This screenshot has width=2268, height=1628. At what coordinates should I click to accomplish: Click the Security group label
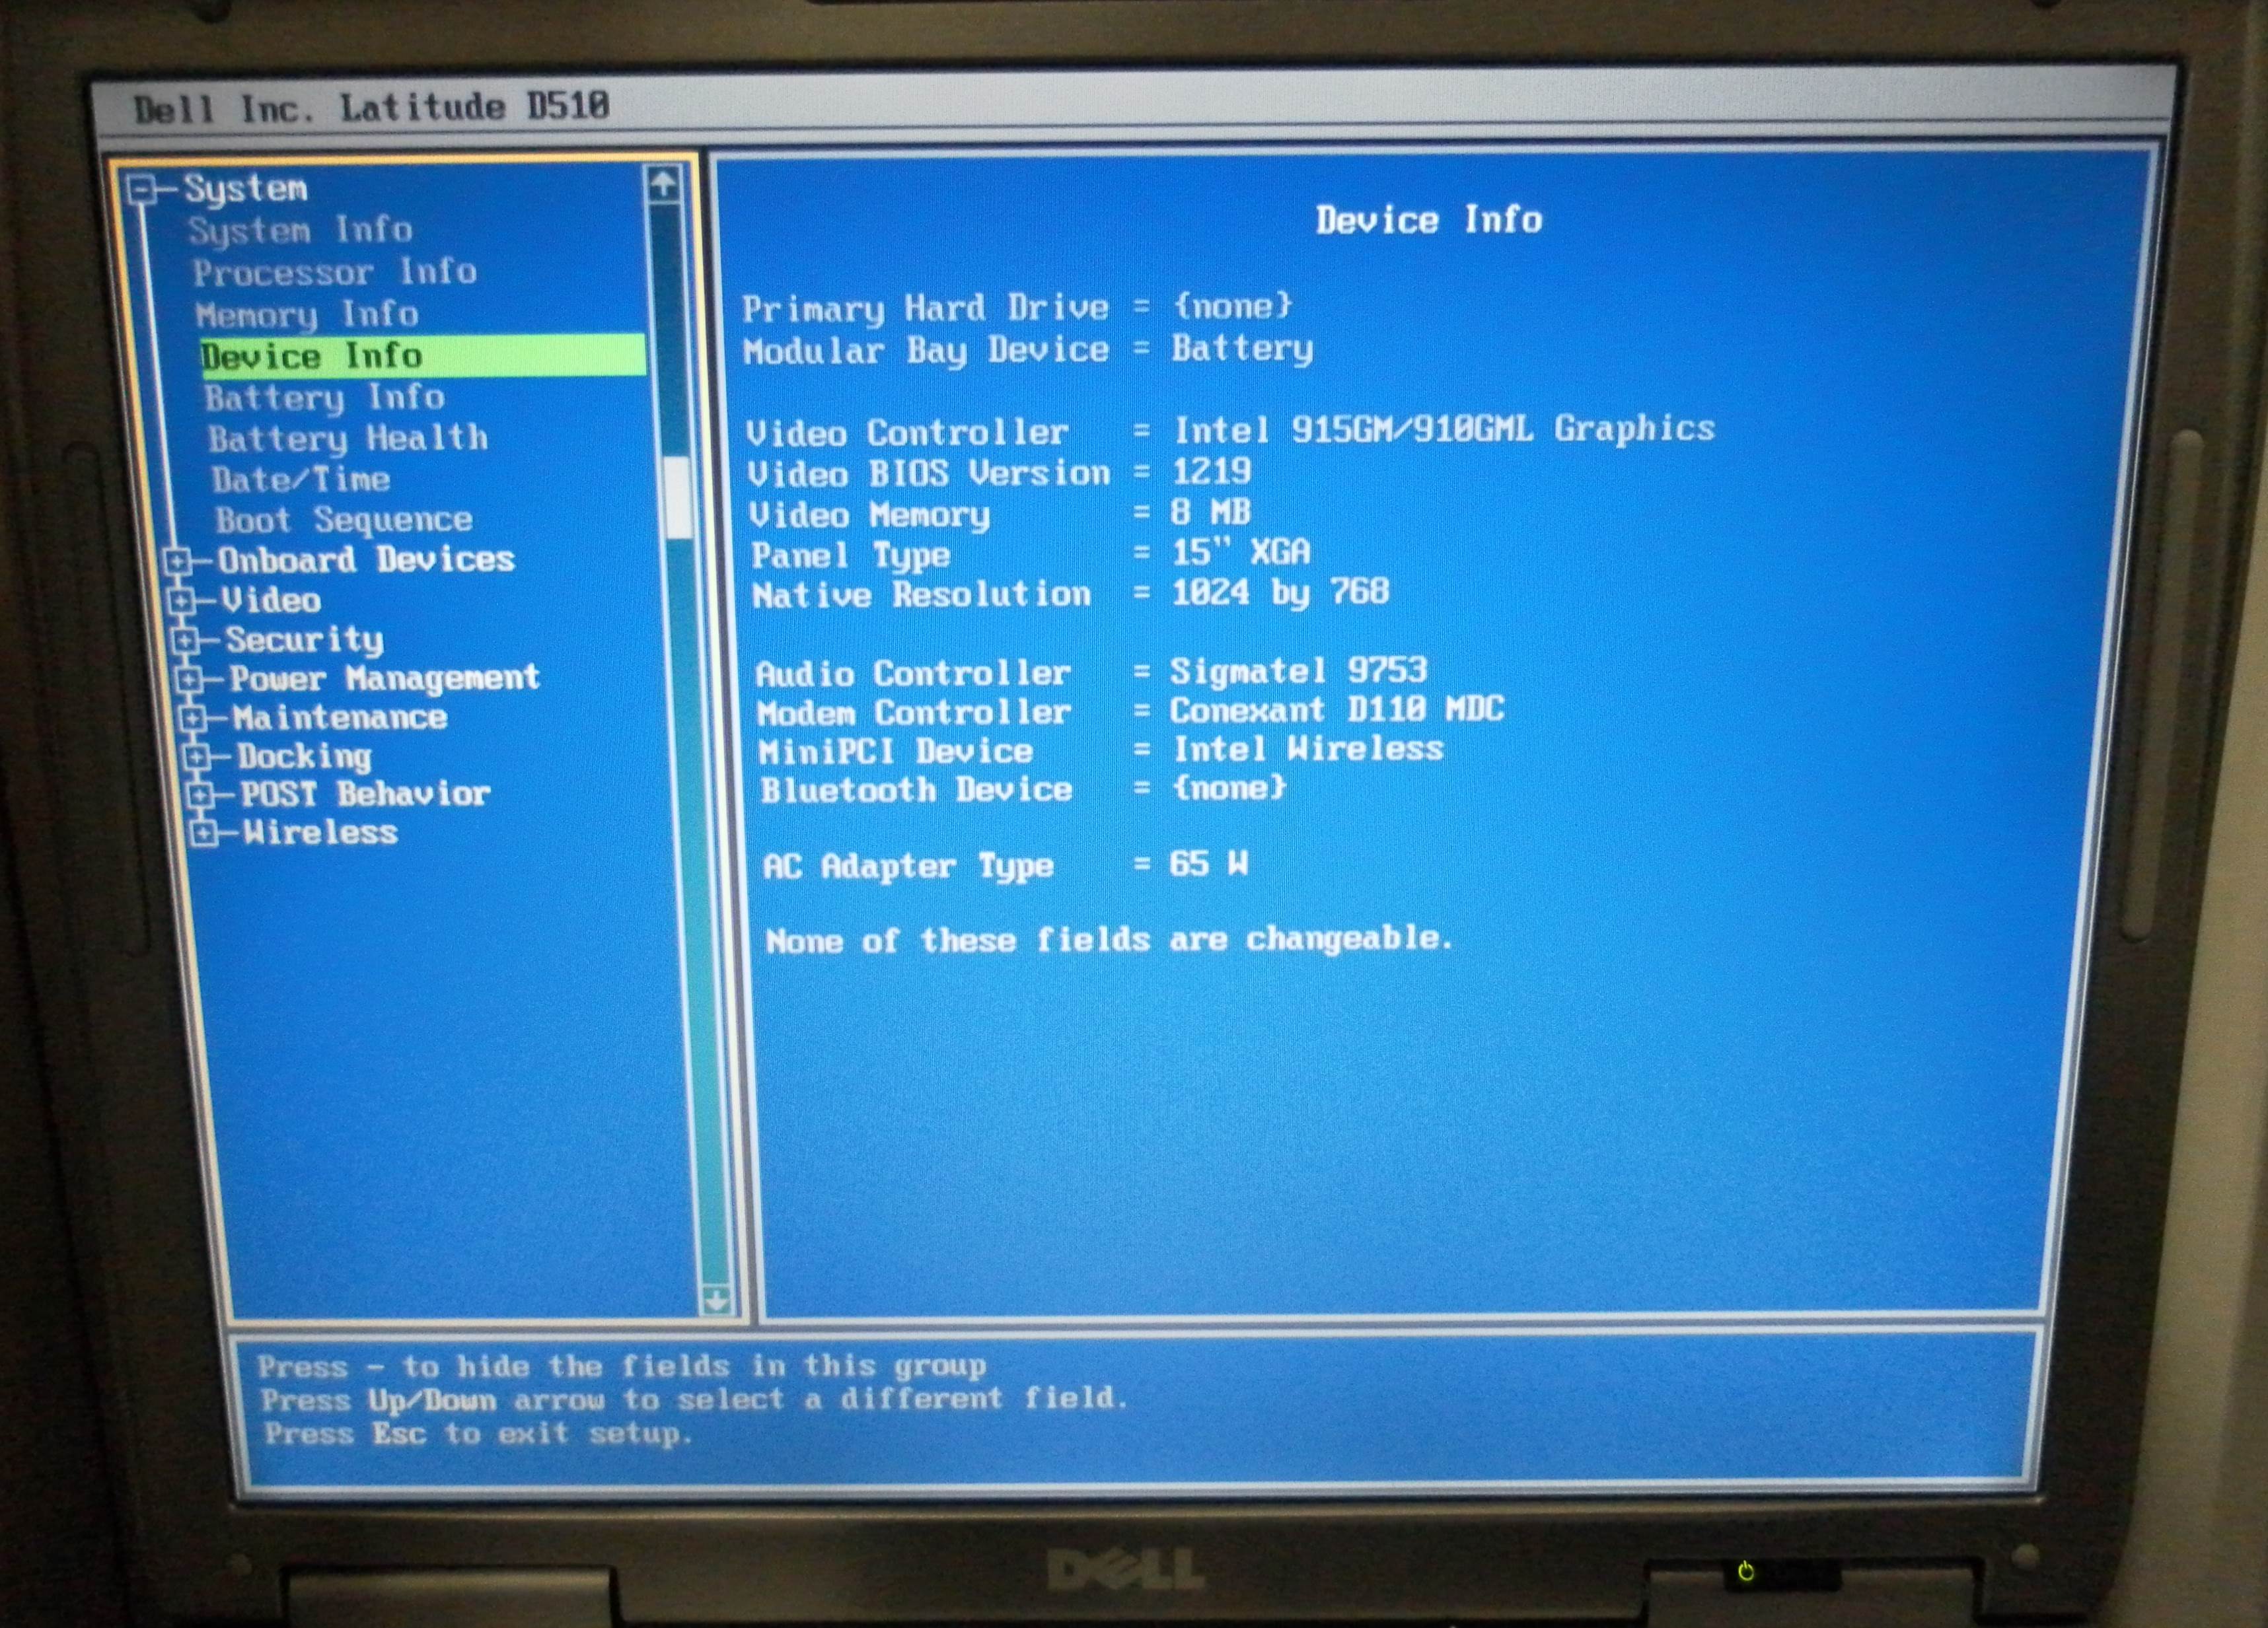304,640
